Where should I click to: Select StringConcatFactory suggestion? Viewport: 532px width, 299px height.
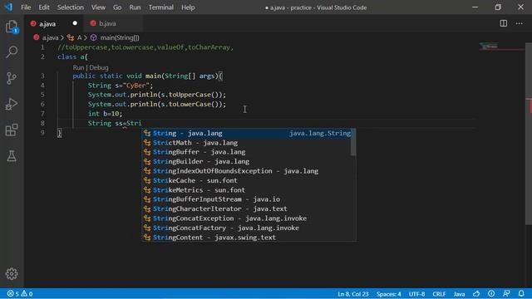coord(247,228)
